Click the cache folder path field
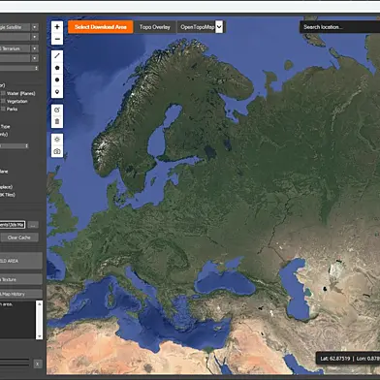Screen dimensions: 380x380 click(x=12, y=225)
